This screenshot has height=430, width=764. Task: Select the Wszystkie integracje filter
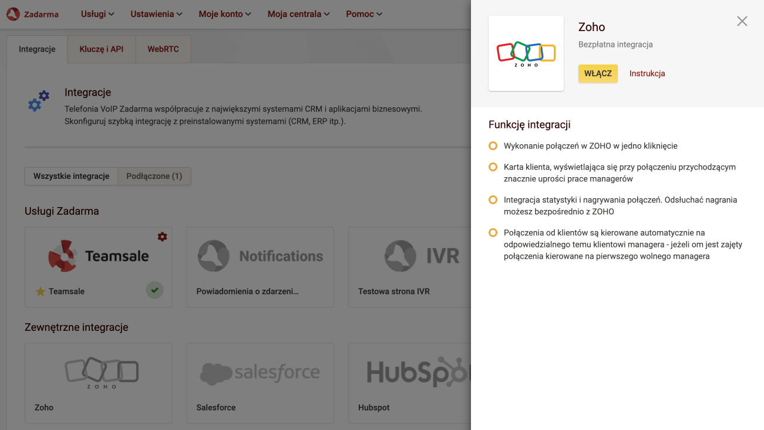coord(72,176)
